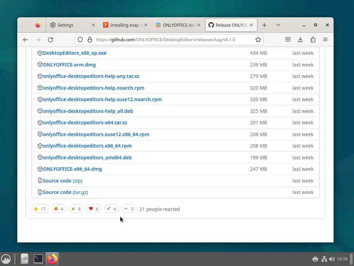The height and width of the screenshot is (266, 354).
Task: Close the Settings tab
Action: point(93,25)
